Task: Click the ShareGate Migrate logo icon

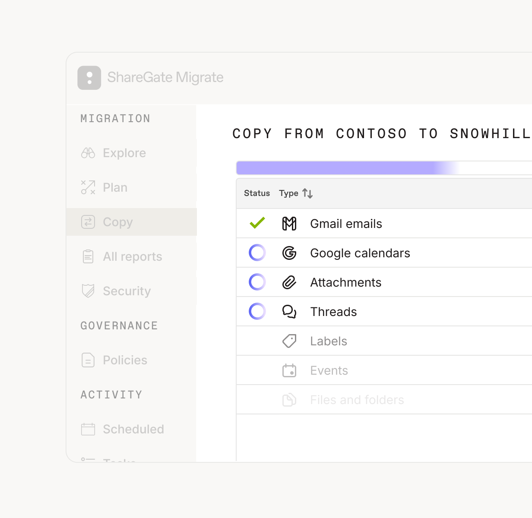Action: 89,78
